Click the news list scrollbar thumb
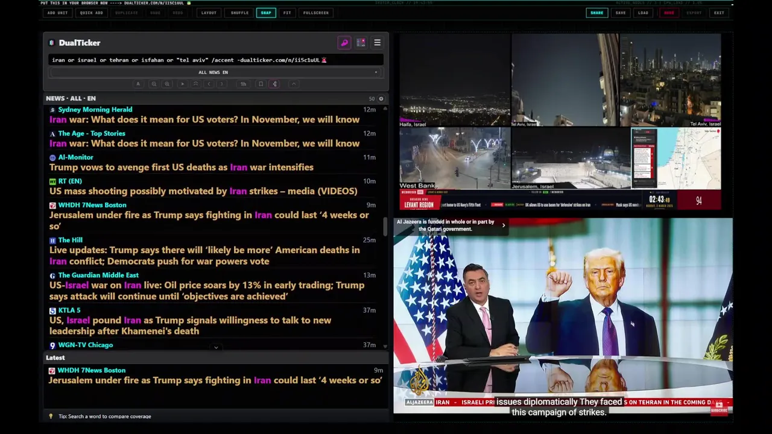 (385, 227)
